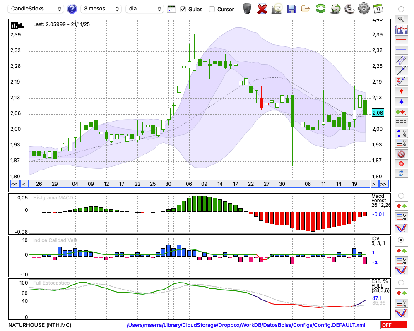Select the blue horizontal line tool
Screen dimensions: 414x331
point(401,50)
